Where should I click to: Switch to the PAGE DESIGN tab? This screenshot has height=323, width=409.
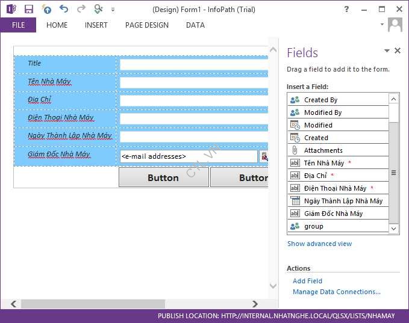click(x=146, y=25)
